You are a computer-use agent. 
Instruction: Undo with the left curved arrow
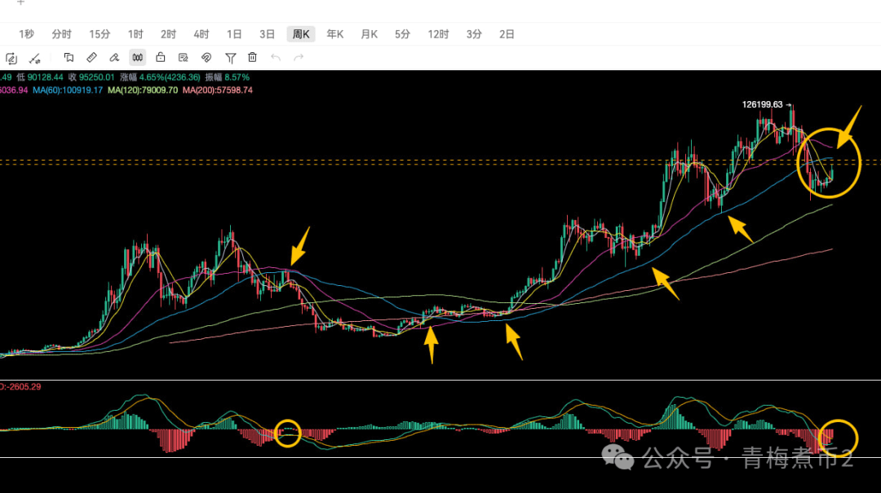pos(276,57)
